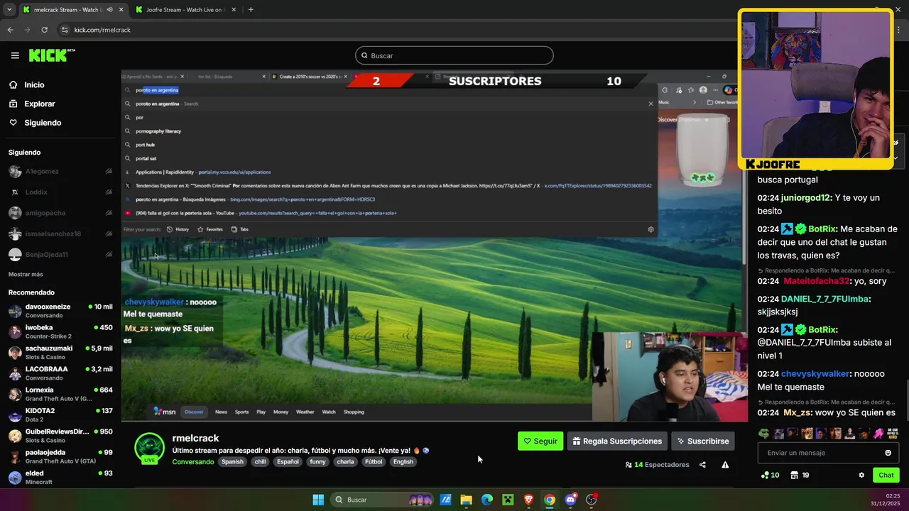The width and height of the screenshot is (909, 511).
Task: Click the share stream icon
Action: [x=702, y=465]
